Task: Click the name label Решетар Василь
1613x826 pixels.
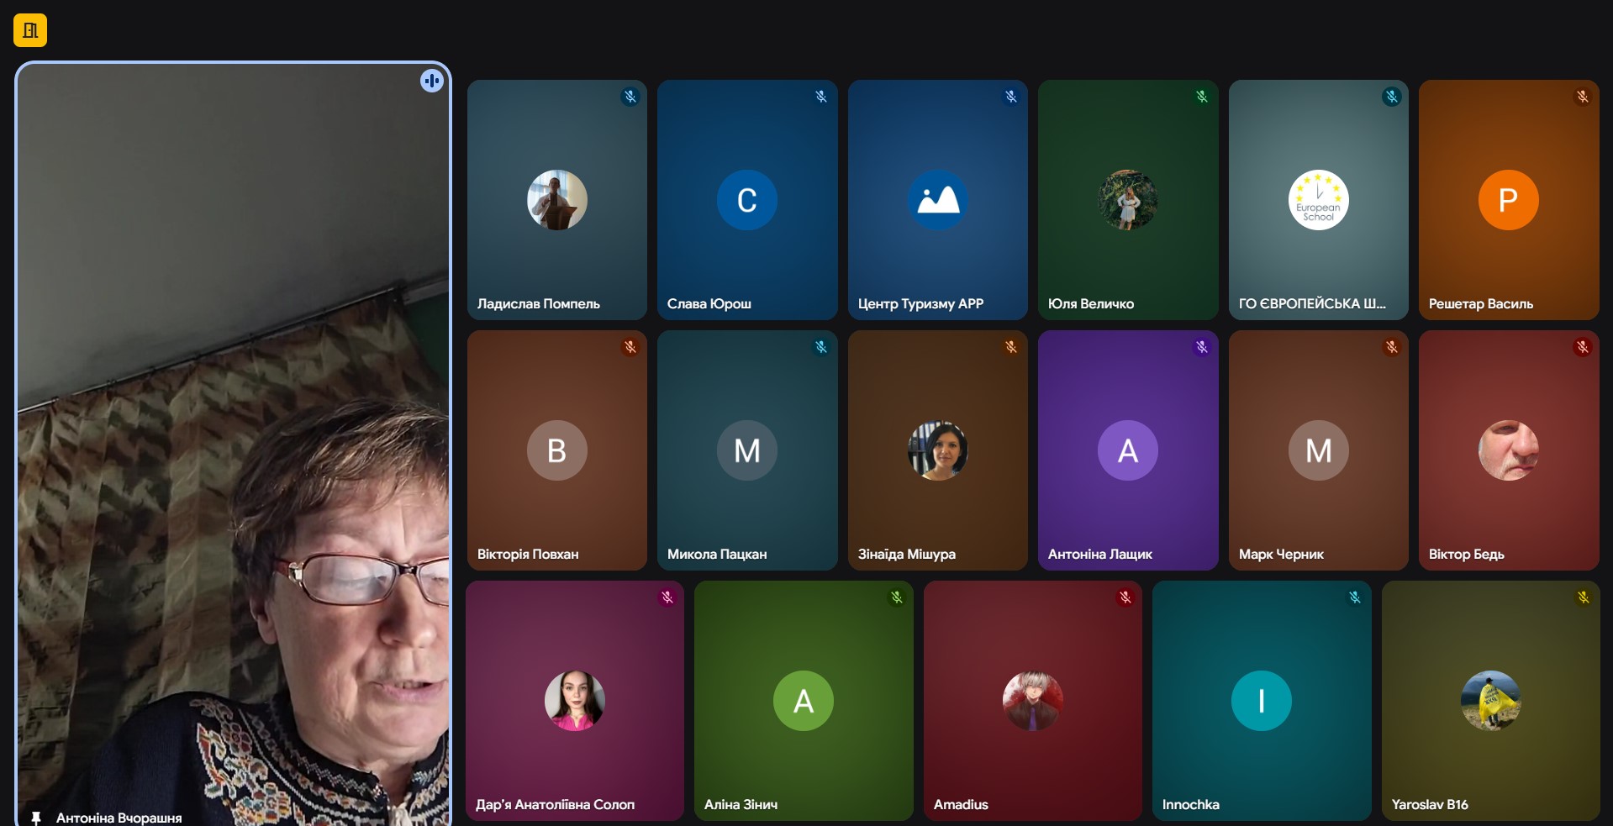Action: [1481, 303]
